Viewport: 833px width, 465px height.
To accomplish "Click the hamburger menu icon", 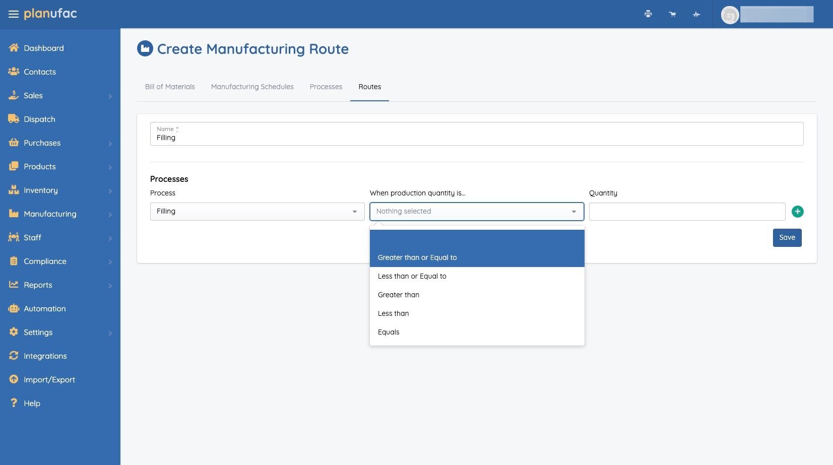I will point(14,14).
